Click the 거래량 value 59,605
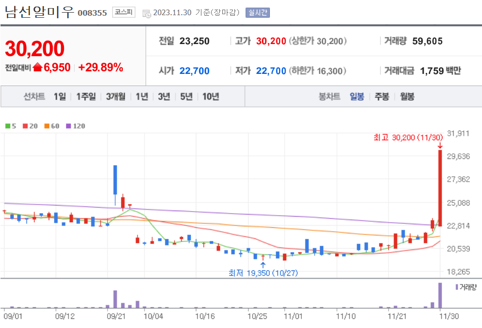 click(427, 41)
